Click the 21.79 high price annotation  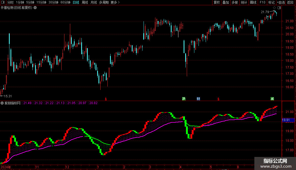click(265, 12)
